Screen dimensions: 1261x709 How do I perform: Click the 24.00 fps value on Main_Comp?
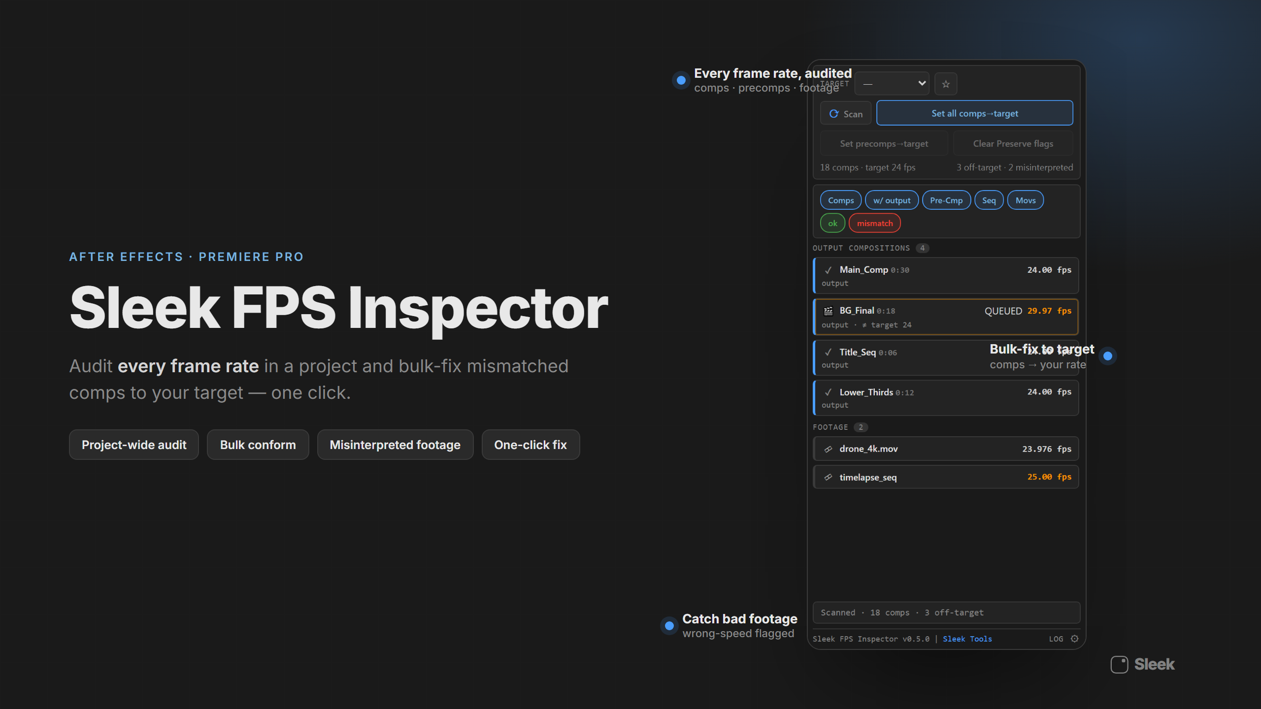click(1049, 270)
